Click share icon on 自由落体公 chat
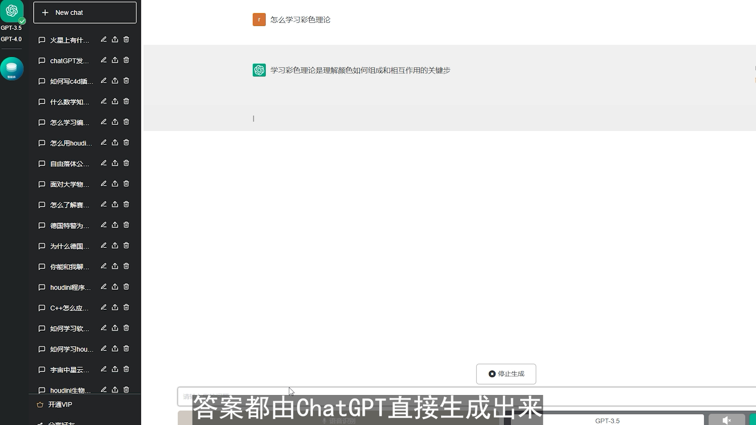This screenshot has height=425, width=756. point(115,163)
